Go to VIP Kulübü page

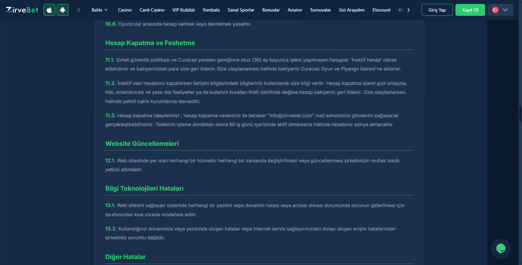coord(184,10)
